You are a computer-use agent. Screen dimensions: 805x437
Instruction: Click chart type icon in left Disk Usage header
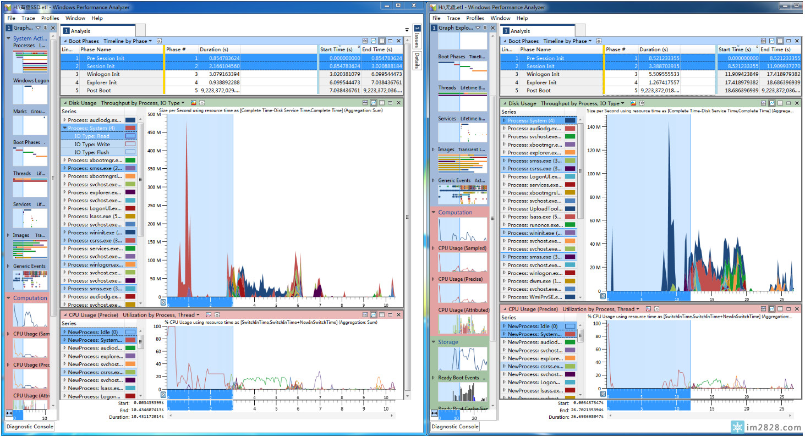(x=194, y=103)
